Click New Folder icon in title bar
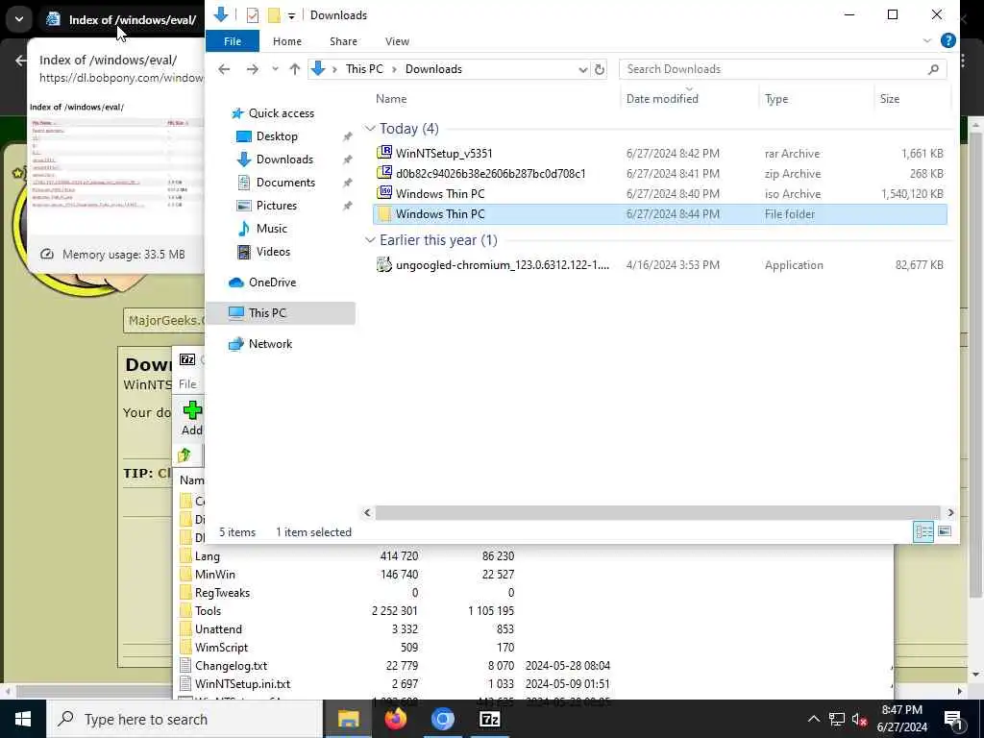This screenshot has height=738, width=984. pos(274,15)
